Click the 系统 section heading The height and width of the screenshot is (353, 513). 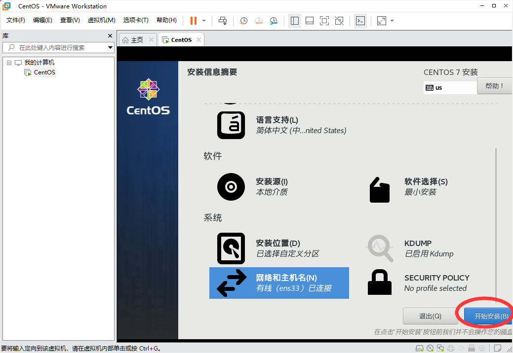(x=213, y=217)
